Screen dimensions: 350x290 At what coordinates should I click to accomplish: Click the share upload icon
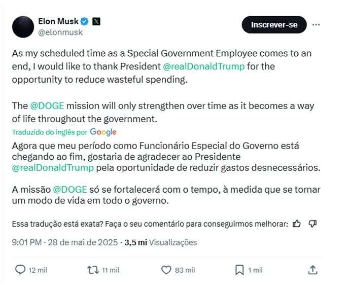coord(313,270)
